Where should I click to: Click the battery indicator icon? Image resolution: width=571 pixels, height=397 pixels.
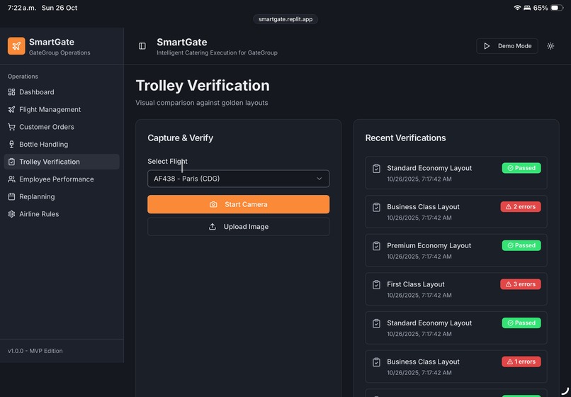(x=557, y=8)
